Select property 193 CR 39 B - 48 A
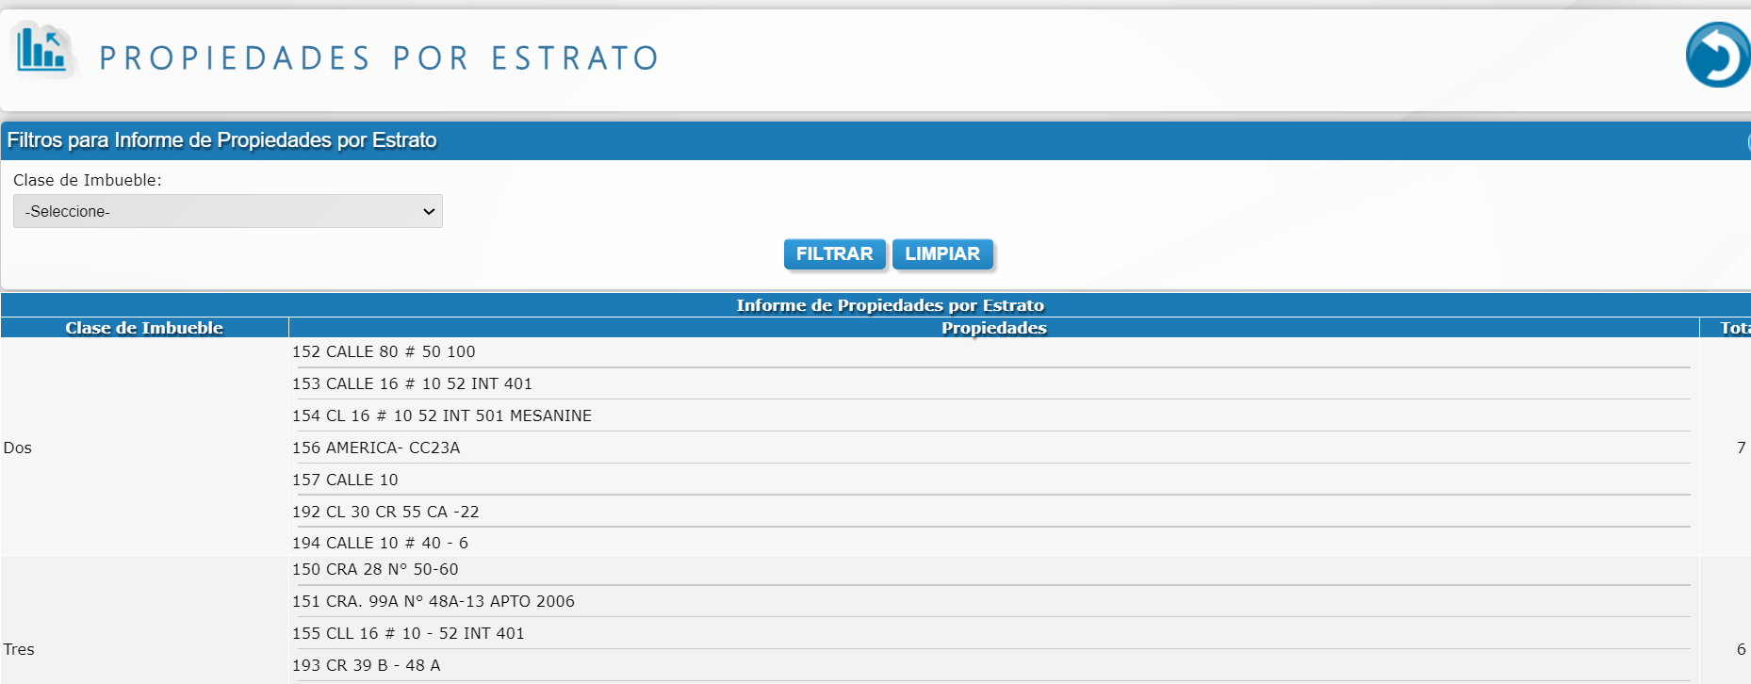This screenshot has height=684, width=1751. [x=366, y=665]
